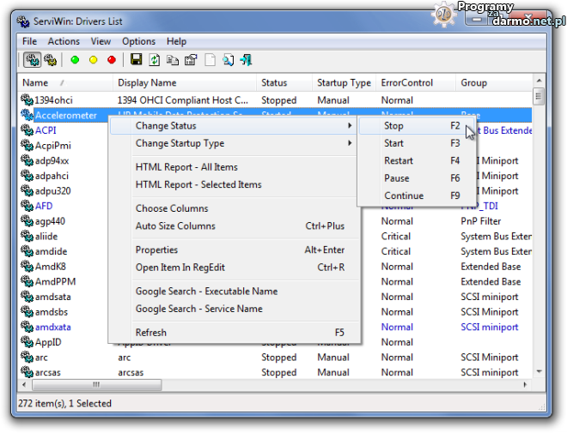Click the yellow circle toolbar icon
This screenshot has width=567, height=433.
(93, 60)
